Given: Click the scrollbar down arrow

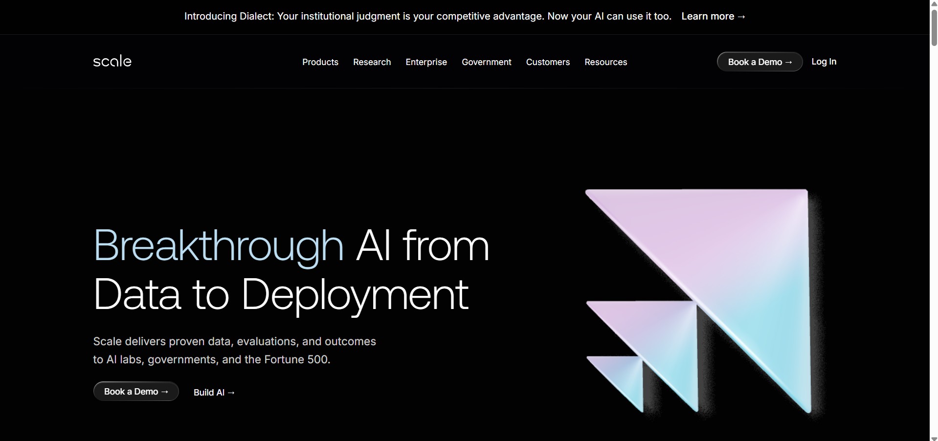Looking at the screenshot, I should (x=934, y=438).
